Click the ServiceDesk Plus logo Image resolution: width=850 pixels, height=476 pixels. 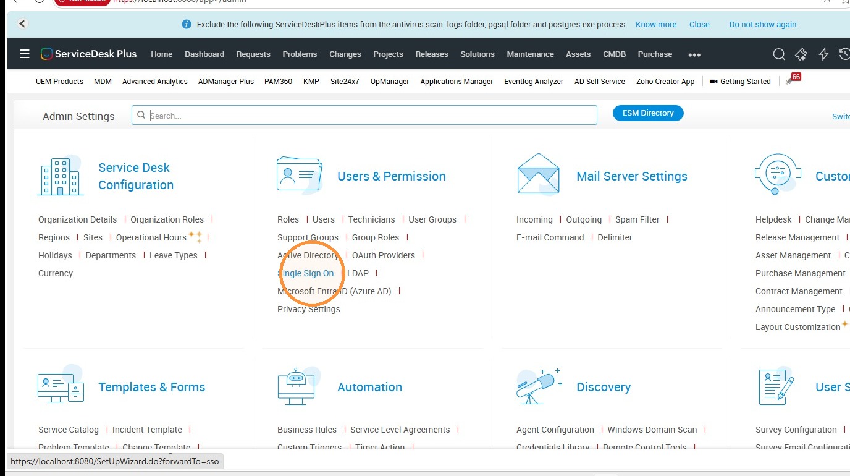point(88,54)
